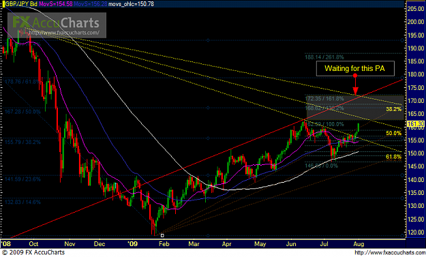Select the yellow 38.2% fan label

coord(394,109)
